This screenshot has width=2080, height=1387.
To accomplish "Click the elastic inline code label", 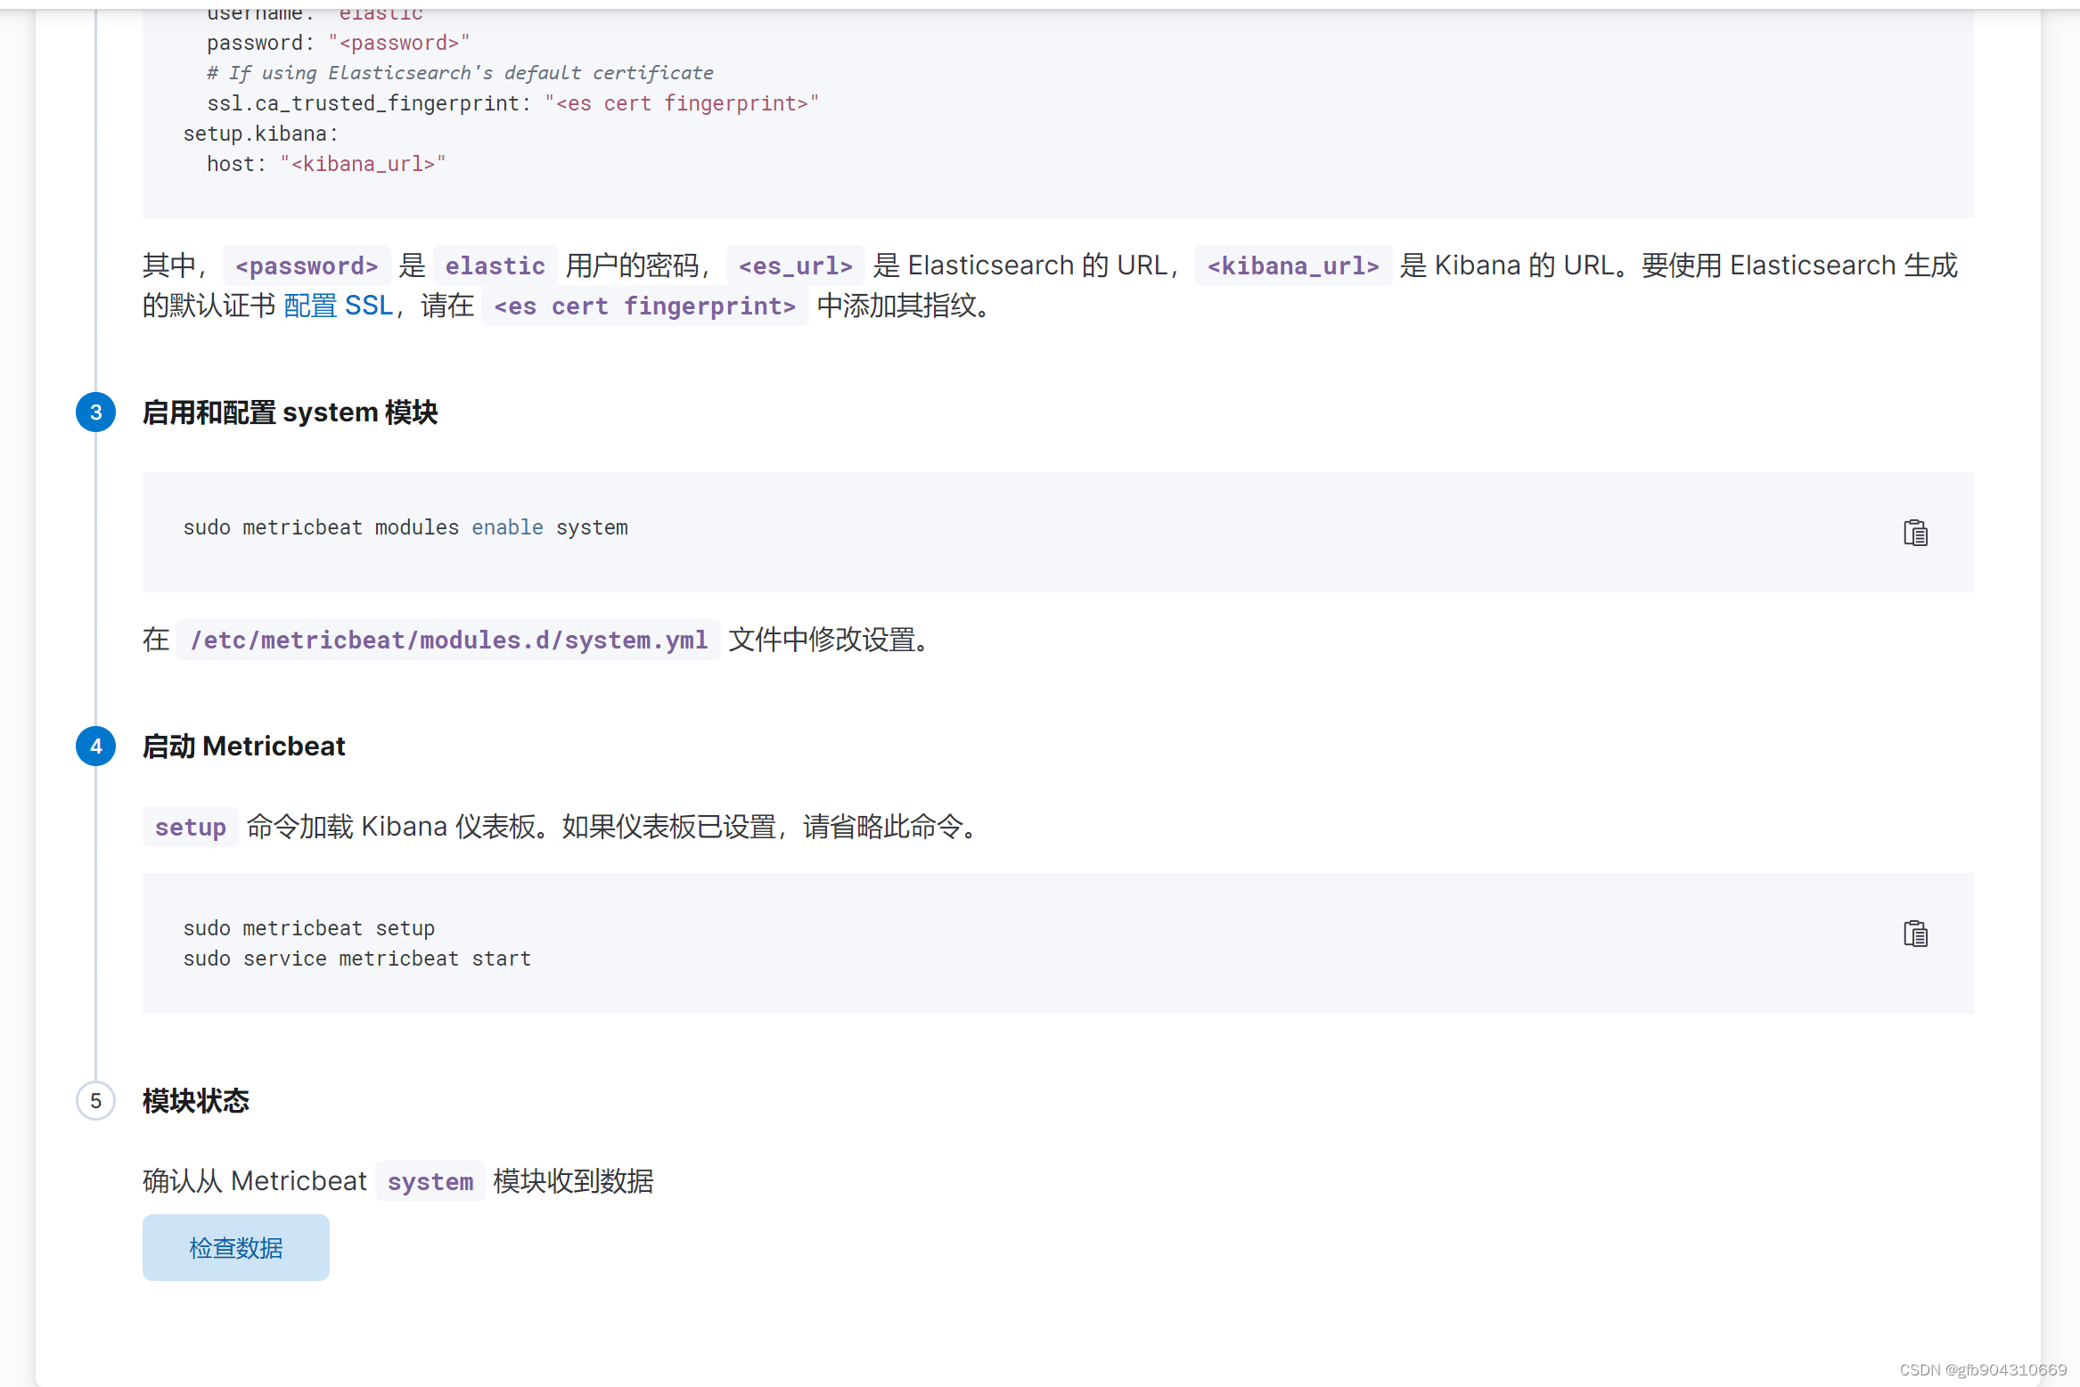I will click(x=495, y=266).
